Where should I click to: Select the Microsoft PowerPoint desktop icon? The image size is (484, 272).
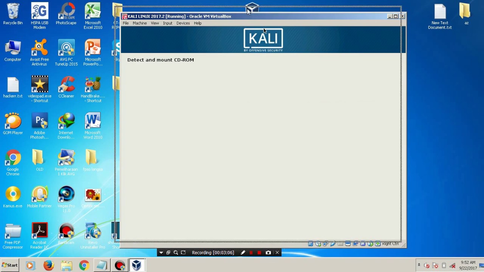(x=93, y=53)
